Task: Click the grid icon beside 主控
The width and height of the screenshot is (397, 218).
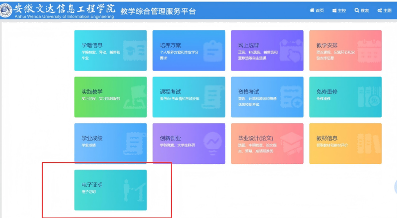Action: tap(334, 10)
